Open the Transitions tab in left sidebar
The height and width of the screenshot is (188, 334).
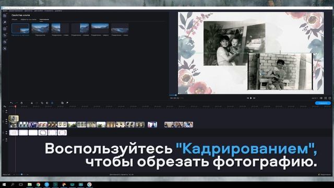(5, 29)
